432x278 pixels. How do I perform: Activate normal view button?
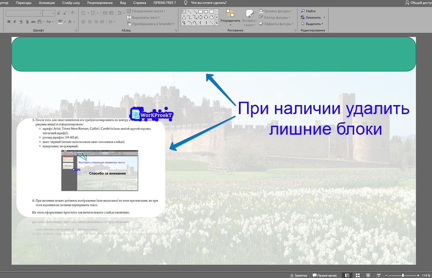coord(347,275)
